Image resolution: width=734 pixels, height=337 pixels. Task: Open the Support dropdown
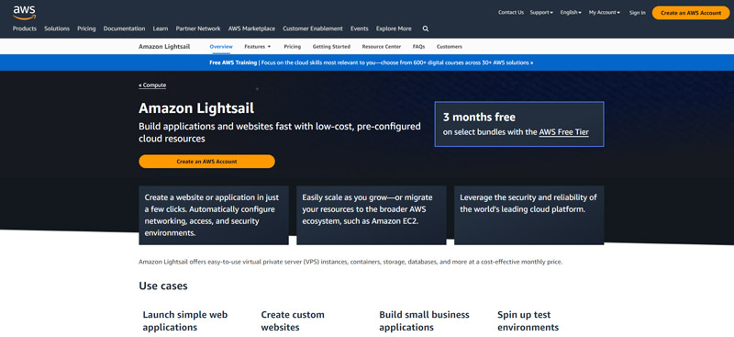pyautogui.click(x=541, y=13)
